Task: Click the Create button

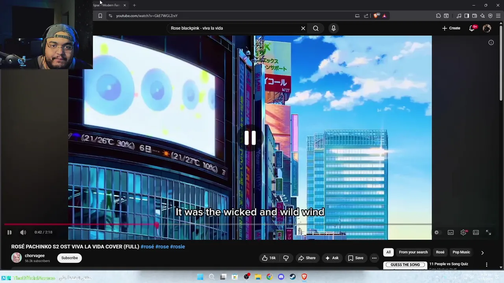Action: pos(451,28)
